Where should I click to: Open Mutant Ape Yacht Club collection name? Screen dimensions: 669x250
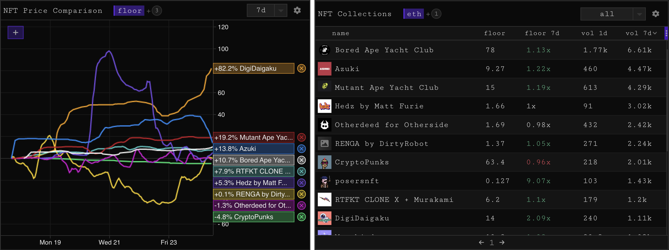pyautogui.click(x=386, y=88)
